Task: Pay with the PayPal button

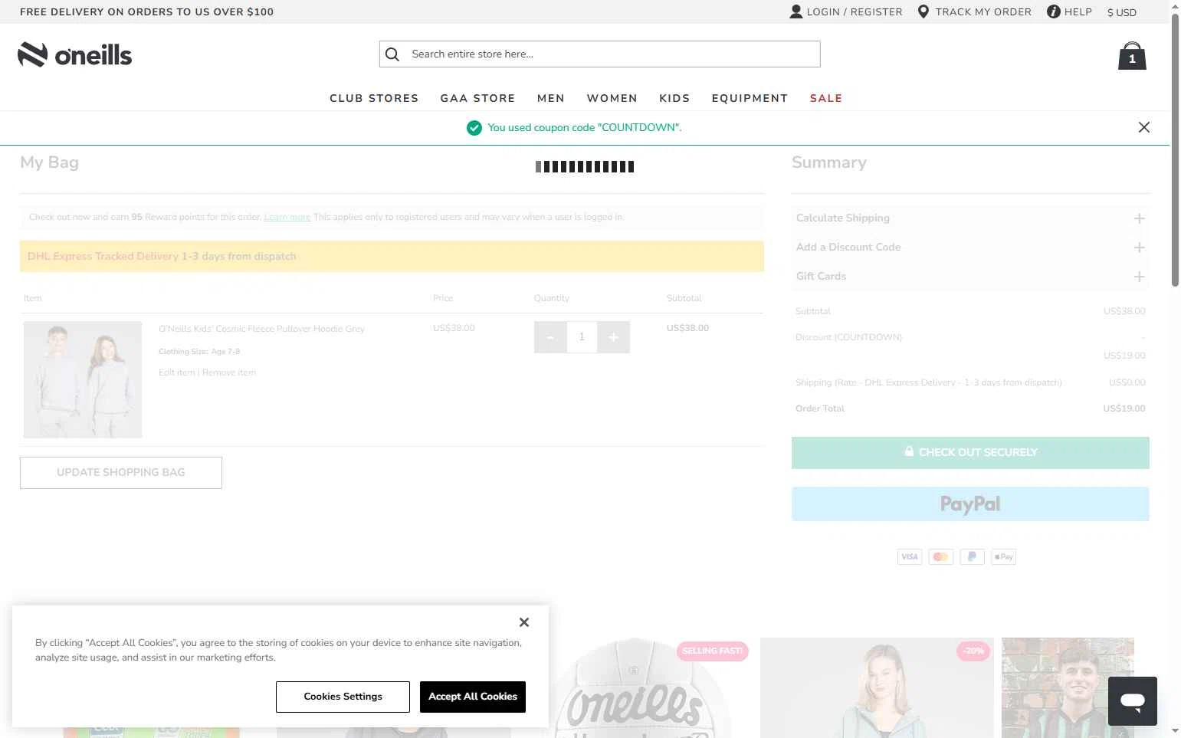Action: click(970, 504)
